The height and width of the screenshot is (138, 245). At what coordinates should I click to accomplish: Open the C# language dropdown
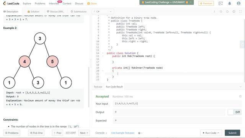(x=103, y=11)
